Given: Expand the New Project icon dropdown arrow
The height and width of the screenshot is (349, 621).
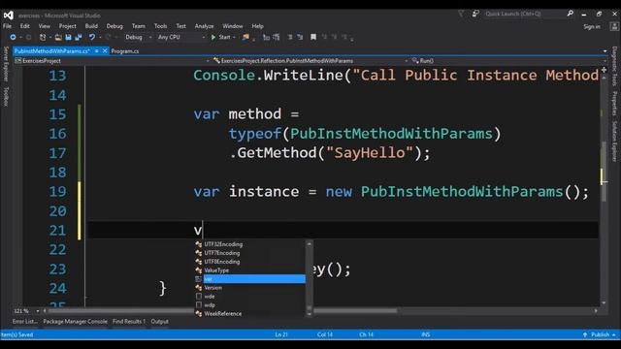Looking at the screenshot, I should pos(50,37).
